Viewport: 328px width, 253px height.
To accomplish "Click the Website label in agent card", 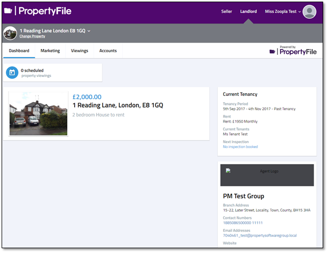I will [230, 243].
